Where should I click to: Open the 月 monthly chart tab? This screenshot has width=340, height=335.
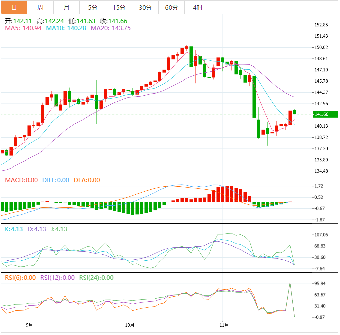(67, 7)
